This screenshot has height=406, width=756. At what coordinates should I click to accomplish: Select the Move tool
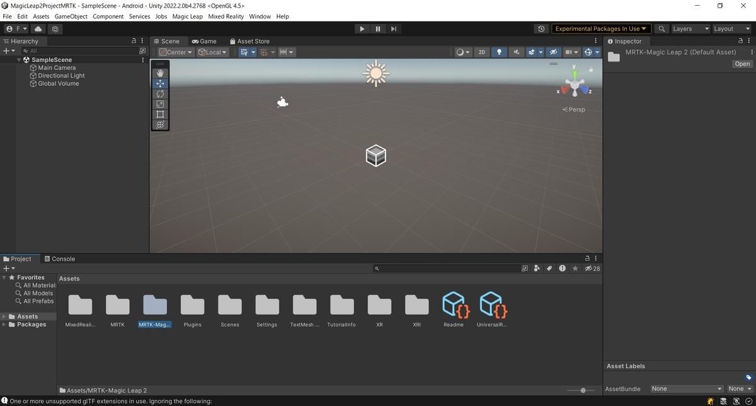(x=160, y=83)
